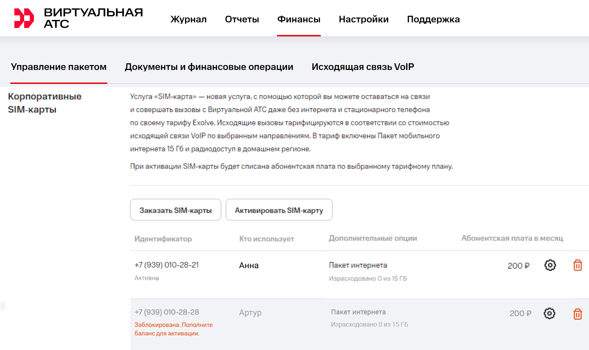Click the Идентификатор column header

(x=163, y=239)
